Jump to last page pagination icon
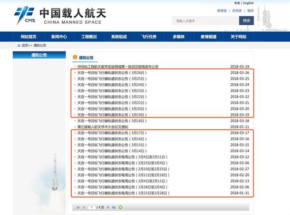Screen dimensions: 290x215 click(114, 208)
